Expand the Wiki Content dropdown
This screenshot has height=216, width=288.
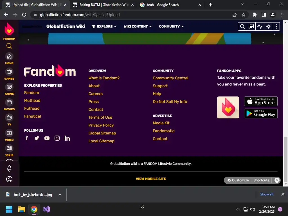pos(138,26)
